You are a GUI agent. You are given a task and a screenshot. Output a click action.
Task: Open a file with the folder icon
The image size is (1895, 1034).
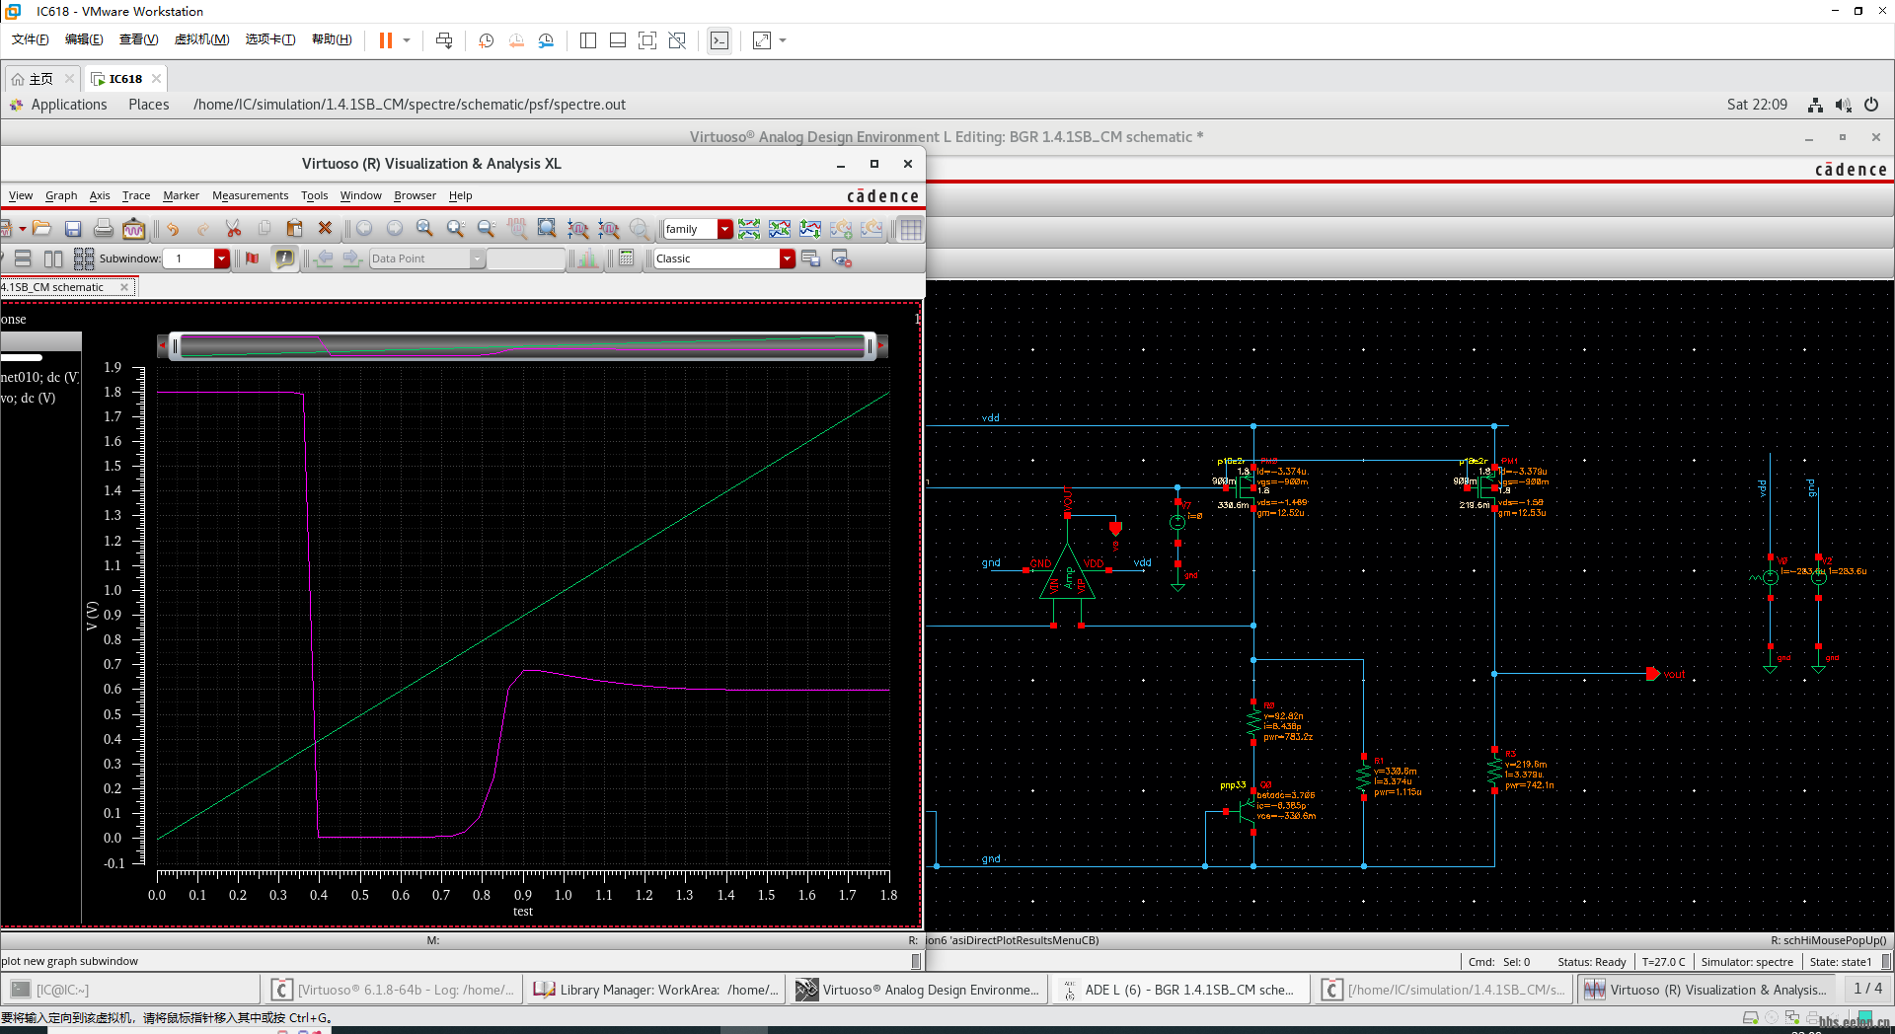click(x=41, y=229)
